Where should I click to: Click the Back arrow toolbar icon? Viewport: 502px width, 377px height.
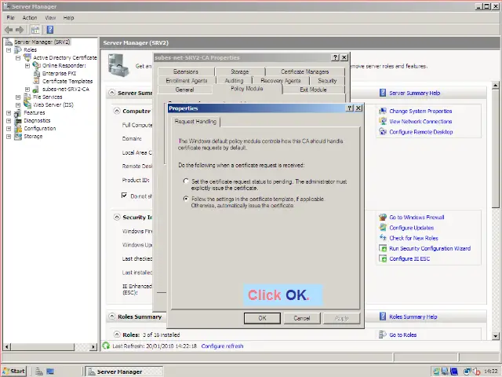(x=9, y=30)
